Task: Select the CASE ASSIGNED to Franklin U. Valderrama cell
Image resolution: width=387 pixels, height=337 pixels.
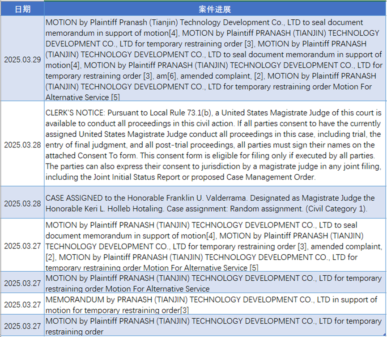Action: (x=215, y=202)
